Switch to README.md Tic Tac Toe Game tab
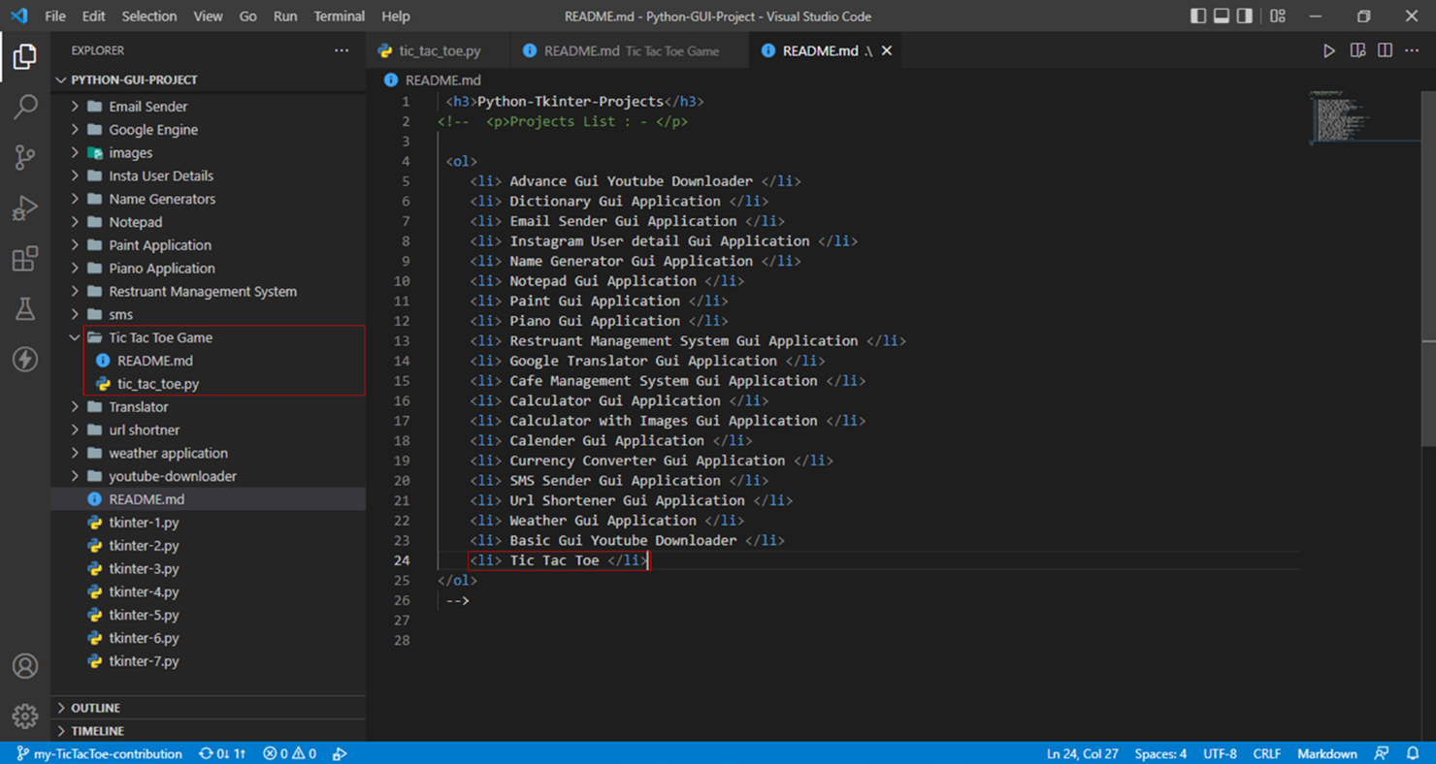 pyautogui.click(x=631, y=50)
